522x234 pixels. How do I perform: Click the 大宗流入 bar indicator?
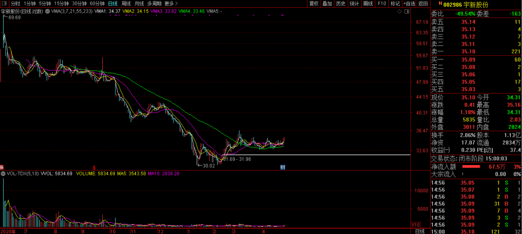tap(462, 174)
